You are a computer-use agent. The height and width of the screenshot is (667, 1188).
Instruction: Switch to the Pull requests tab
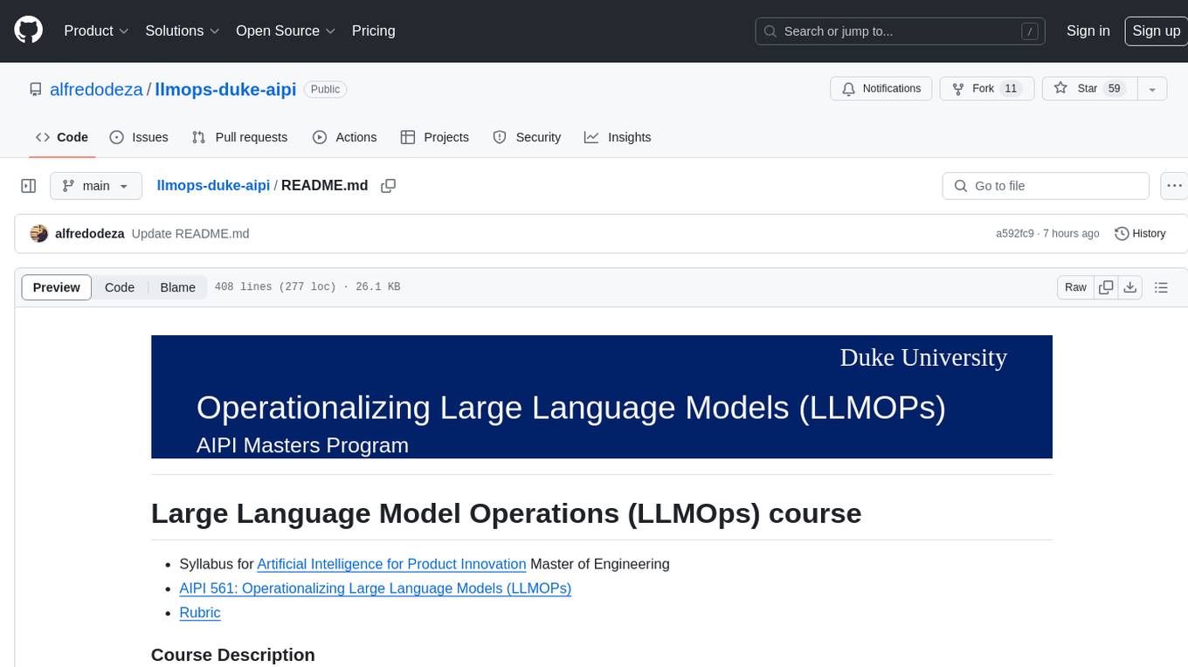pos(239,137)
